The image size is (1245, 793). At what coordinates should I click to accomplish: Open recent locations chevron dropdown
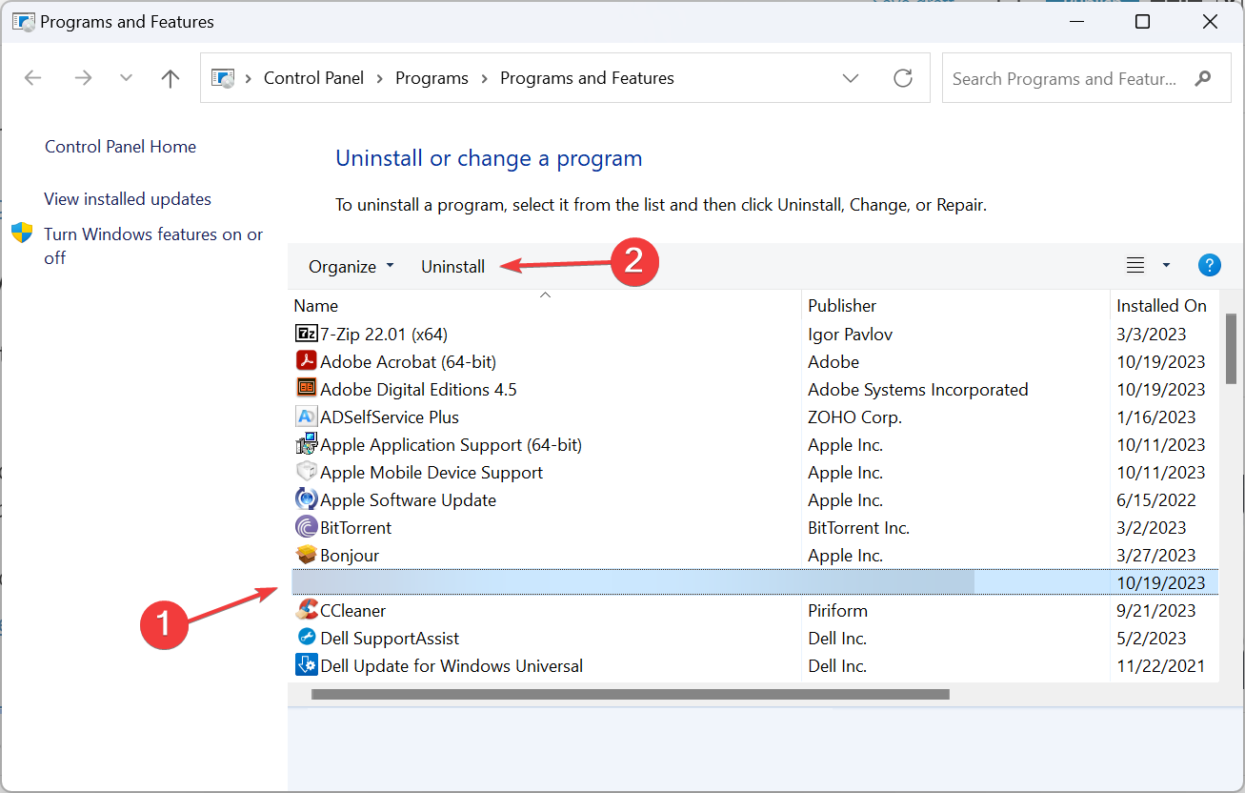[x=126, y=78]
